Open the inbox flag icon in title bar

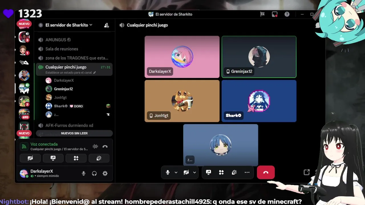pyautogui.click(x=262, y=14)
